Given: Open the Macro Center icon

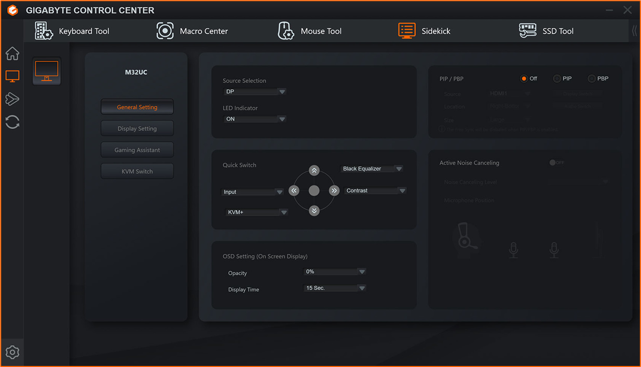Looking at the screenshot, I should [165, 31].
